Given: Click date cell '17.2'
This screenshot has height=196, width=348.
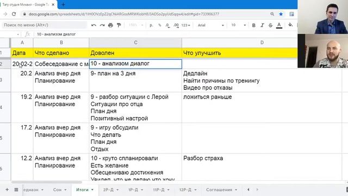Looking at the screenshot, I should click(x=22, y=138).
